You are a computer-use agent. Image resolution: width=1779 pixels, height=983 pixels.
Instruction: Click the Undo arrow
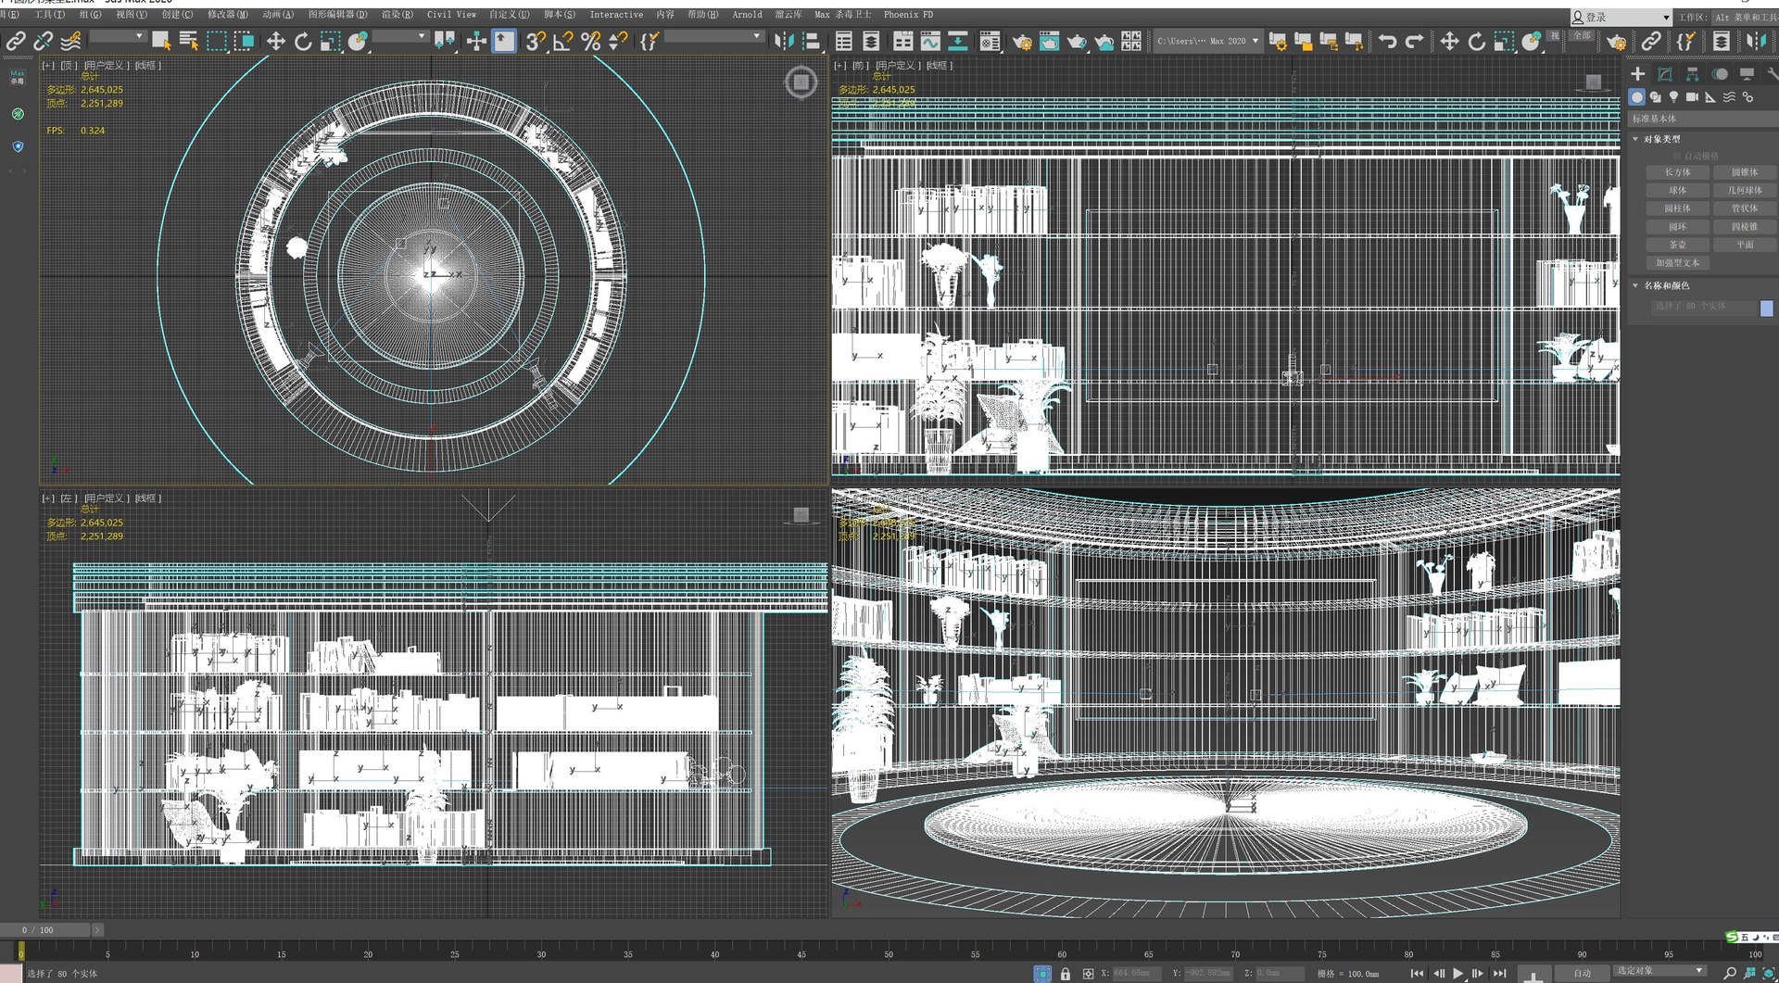click(1387, 41)
